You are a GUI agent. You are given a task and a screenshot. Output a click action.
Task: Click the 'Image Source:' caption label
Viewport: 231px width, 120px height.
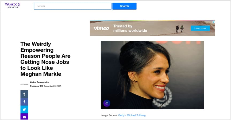[x=109, y=115]
